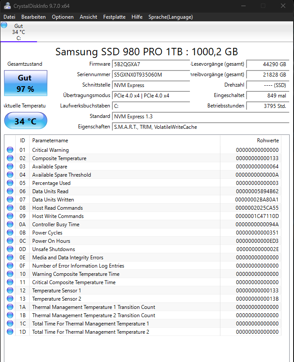
Task: Click the Seriennummer field value
Action: tap(151, 74)
